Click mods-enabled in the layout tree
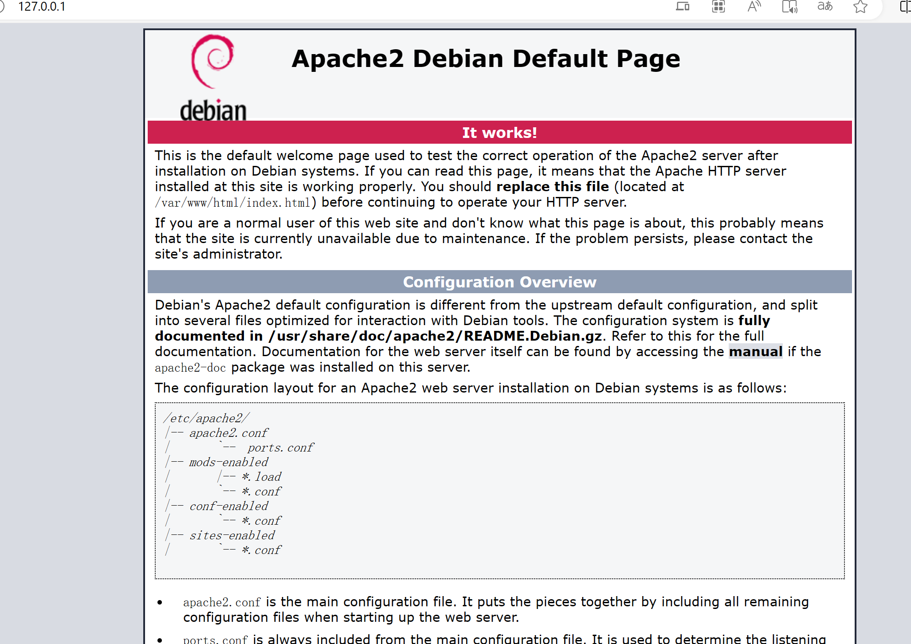This screenshot has height=644, width=911. click(x=228, y=462)
